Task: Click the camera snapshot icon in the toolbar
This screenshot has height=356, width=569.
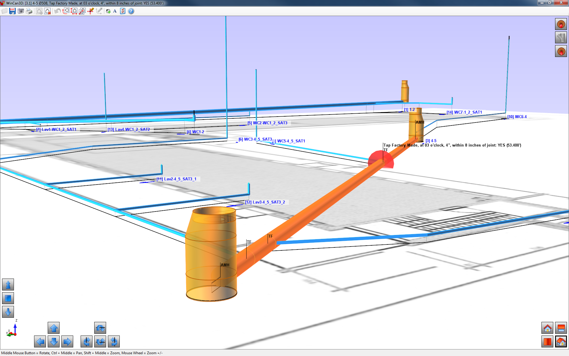Action: click(x=21, y=11)
